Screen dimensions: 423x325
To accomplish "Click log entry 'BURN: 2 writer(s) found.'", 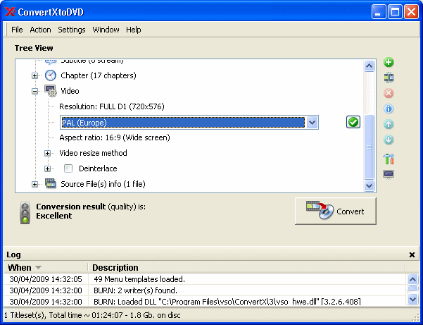I will pyautogui.click(x=135, y=290).
